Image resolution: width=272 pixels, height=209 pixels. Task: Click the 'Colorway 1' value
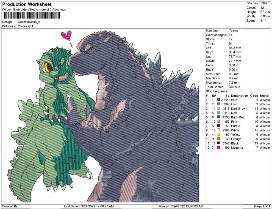(x=25, y=26)
